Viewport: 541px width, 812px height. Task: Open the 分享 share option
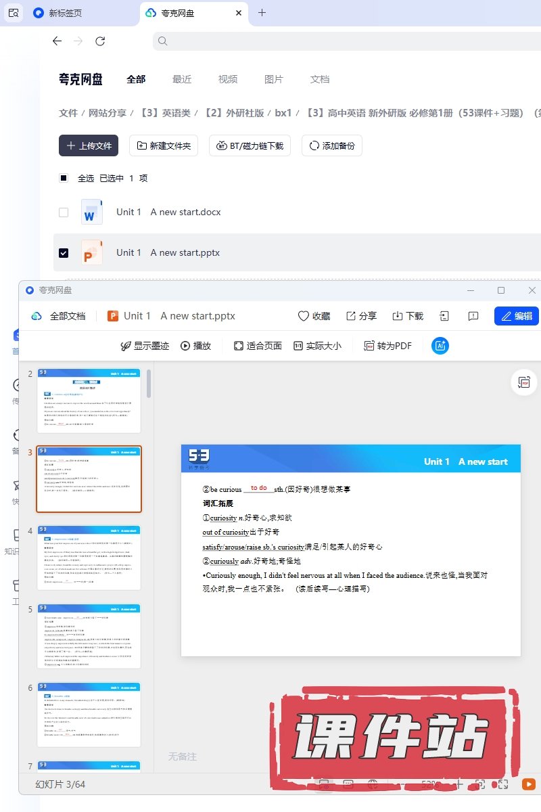click(x=361, y=316)
